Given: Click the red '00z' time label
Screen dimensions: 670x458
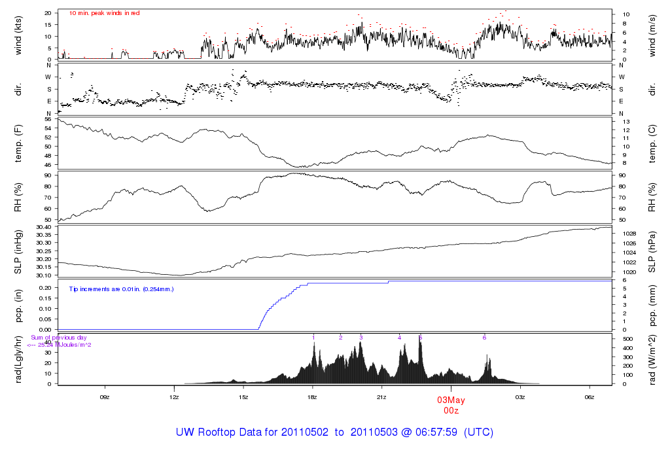Looking at the screenshot, I should point(451,411).
